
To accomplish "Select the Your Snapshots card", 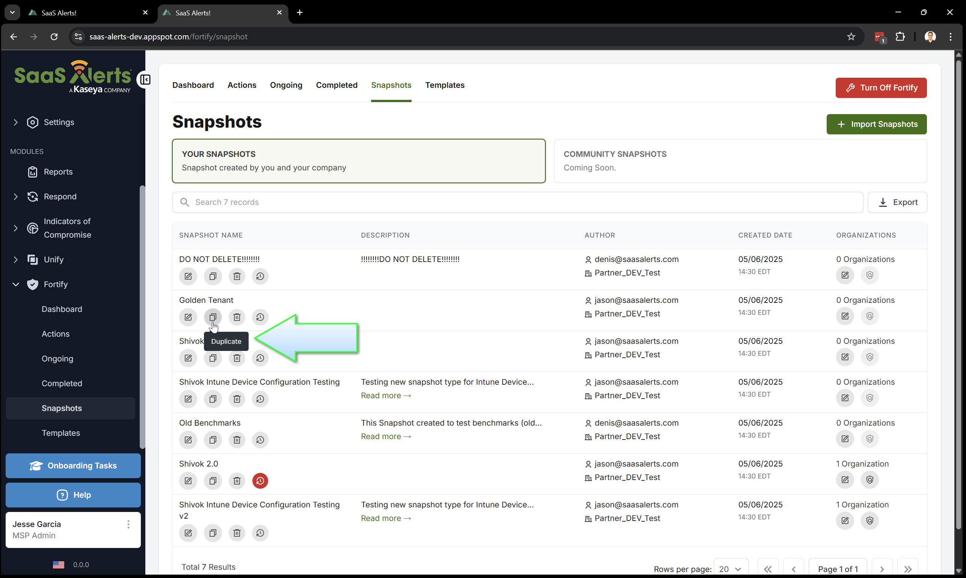I will pos(359,161).
